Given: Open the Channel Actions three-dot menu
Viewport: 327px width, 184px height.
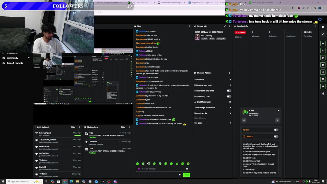Looking at the screenshot, I should point(229,73).
